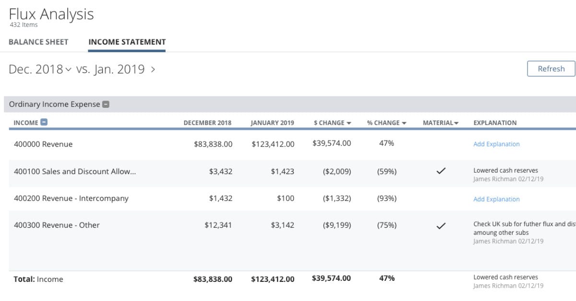The width and height of the screenshot is (576, 301).
Task: Toggle material checkmark for Sales and Discount
Action: (441, 171)
